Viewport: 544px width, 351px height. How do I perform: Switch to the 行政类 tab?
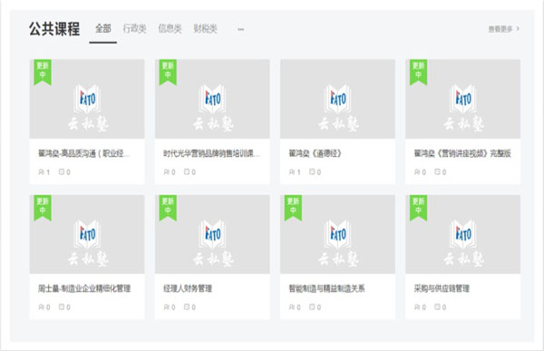click(134, 28)
